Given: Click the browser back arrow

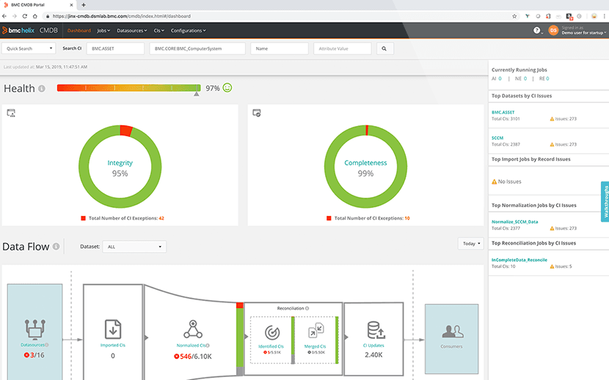Looking at the screenshot, I should click(x=4, y=16).
